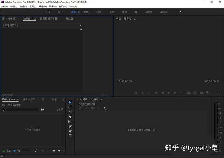The width and height of the screenshot is (224, 158).
Task: Click Mark In bracket button
Action: 142,93
